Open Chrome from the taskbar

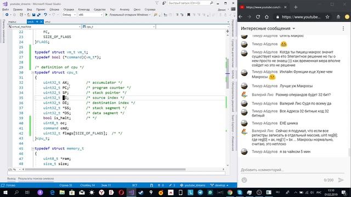(x=230, y=192)
